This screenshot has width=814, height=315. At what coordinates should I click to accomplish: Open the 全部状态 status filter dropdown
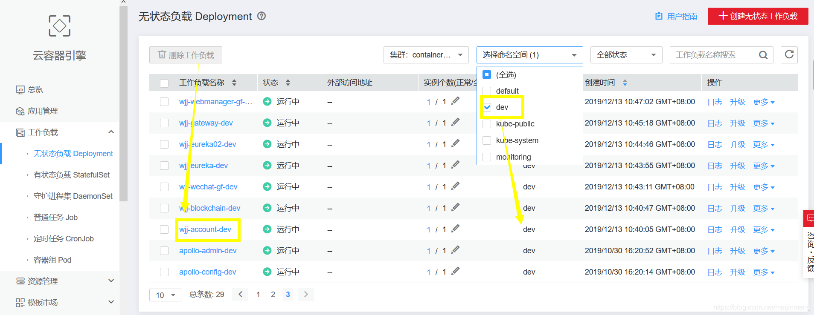click(626, 55)
